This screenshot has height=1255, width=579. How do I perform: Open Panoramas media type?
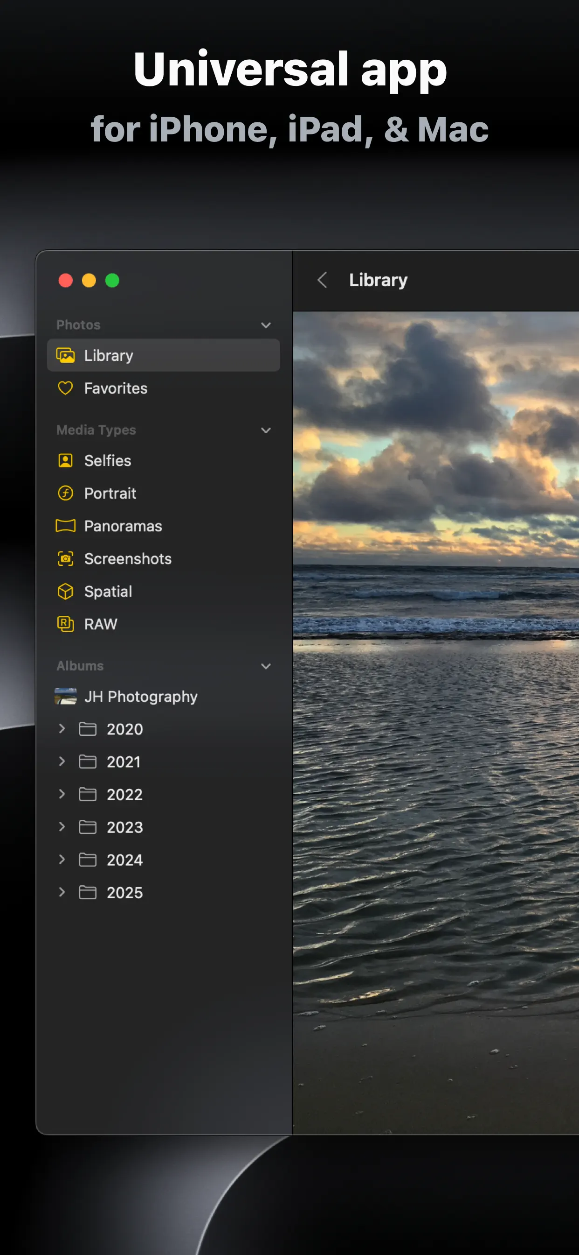point(164,526)
